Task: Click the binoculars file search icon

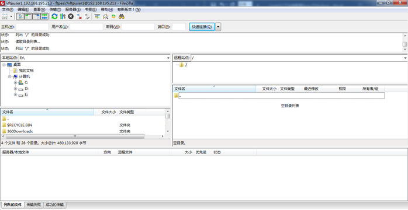Action: 122,16
